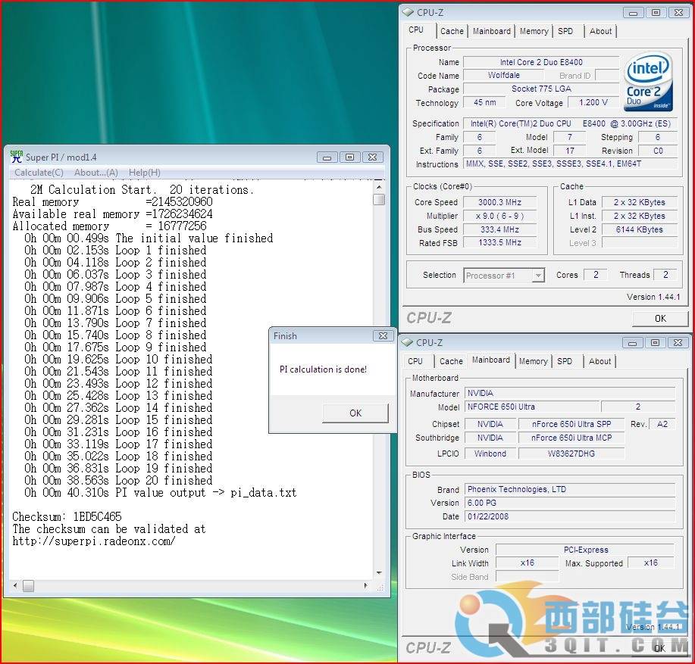Viewport: 695px width, 664px height.
Task: Switch to SPD tab in top CPU-Z
Action: tap(565, 32)
